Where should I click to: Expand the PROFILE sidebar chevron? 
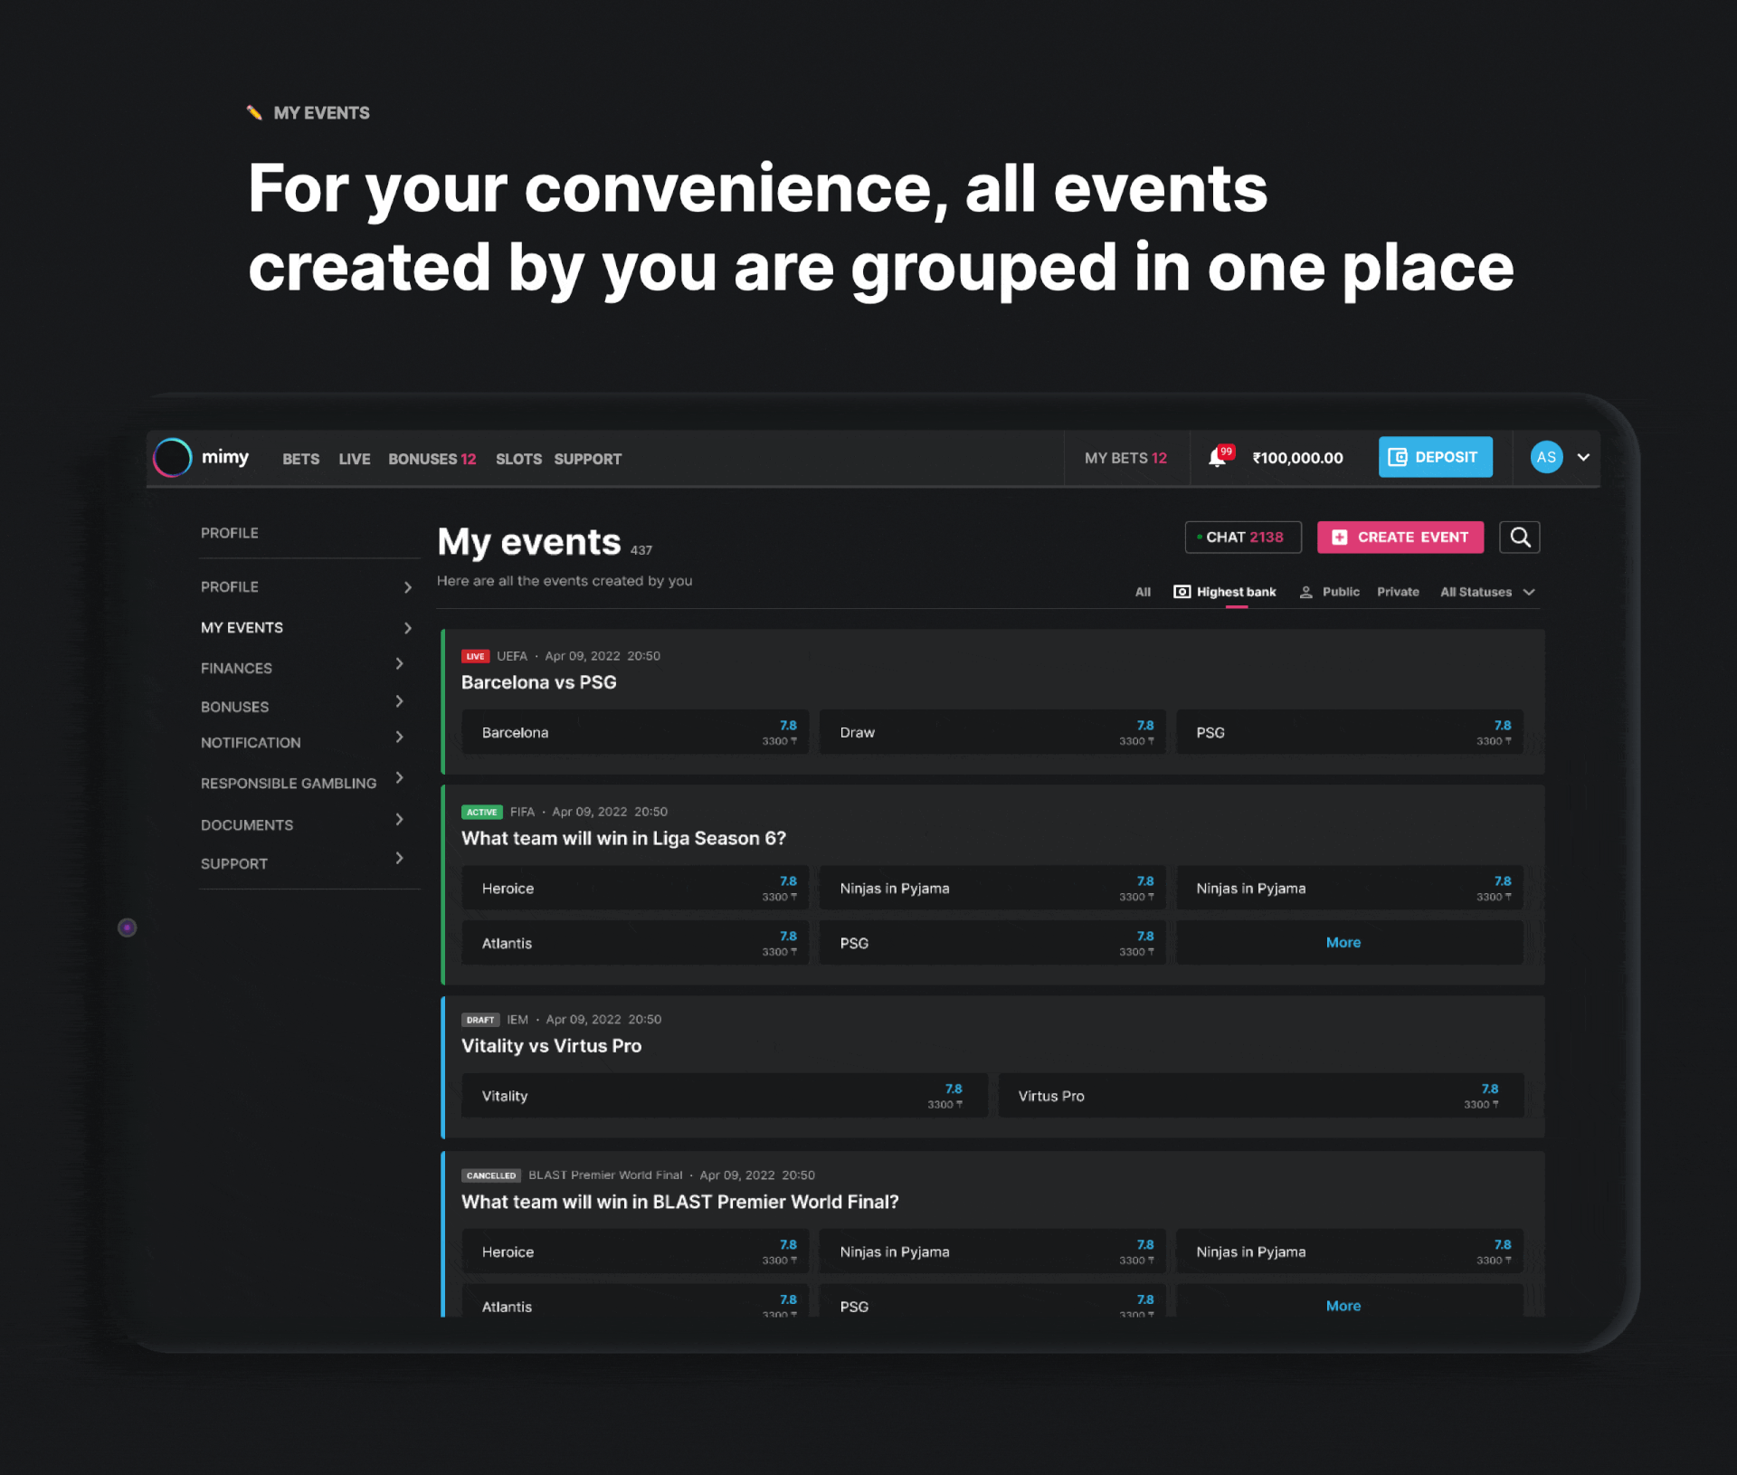pos(407,587)
